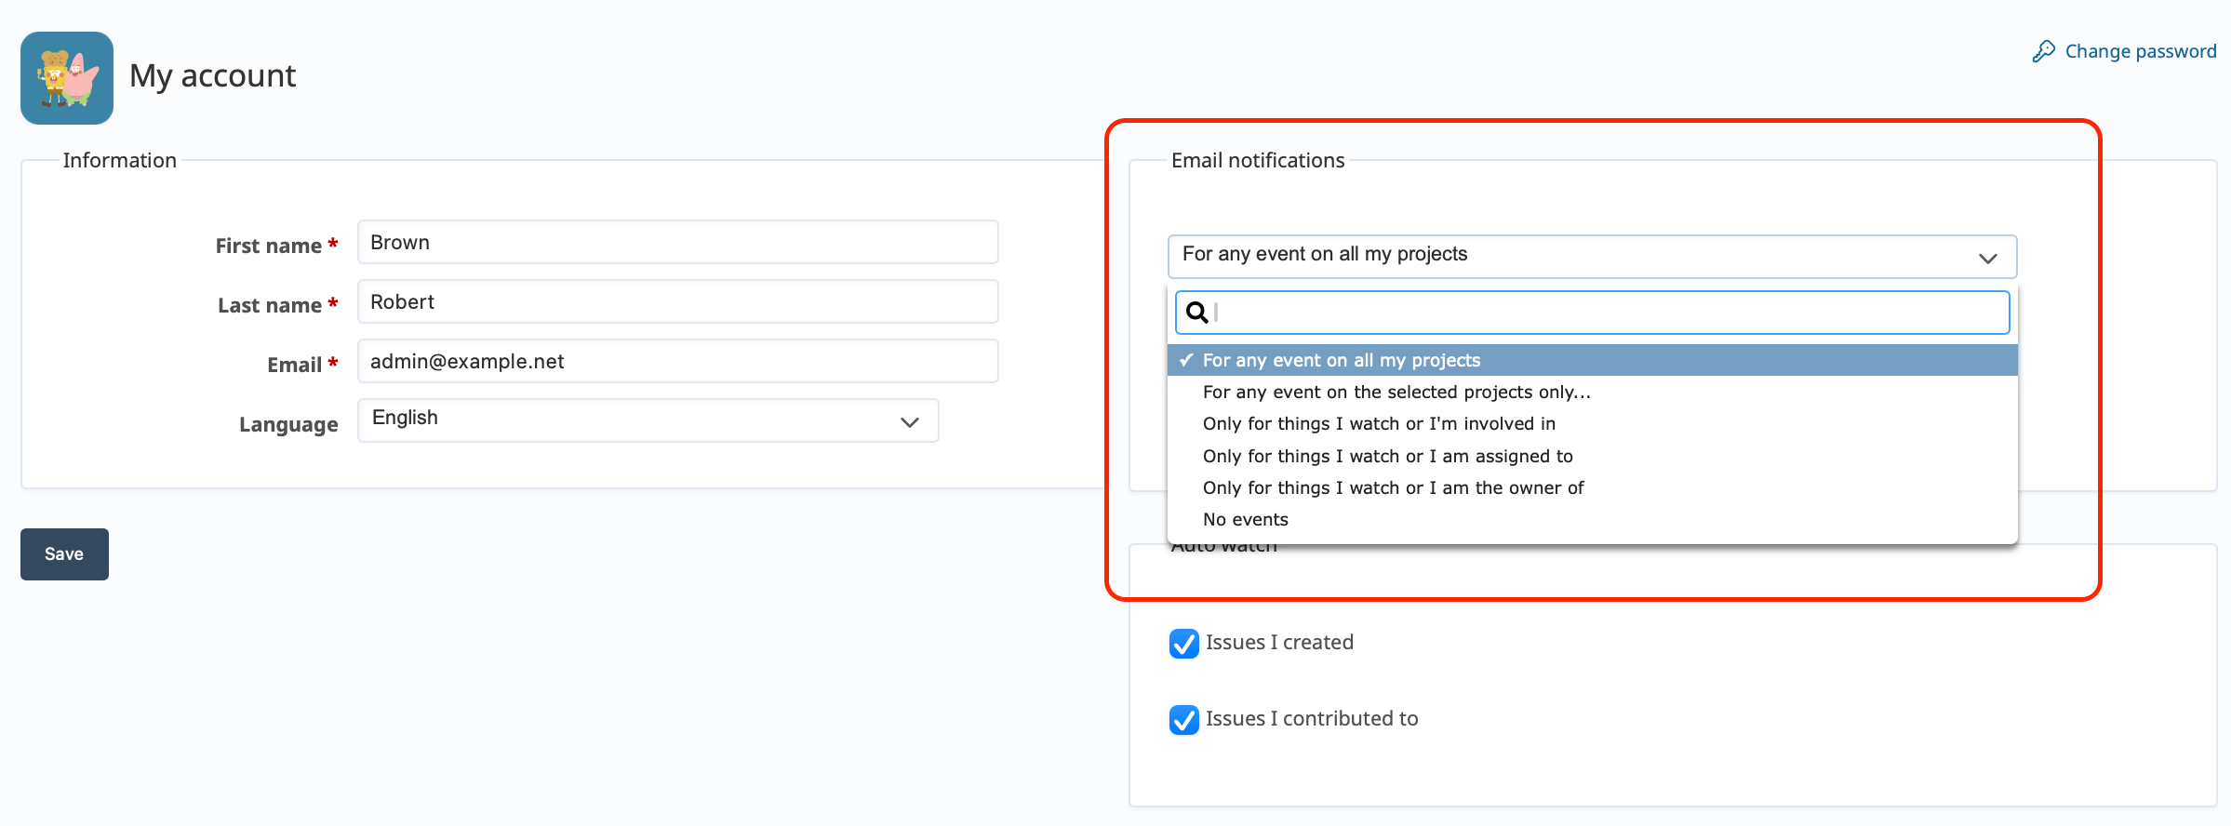Click the First name field containing Brown
2231x826 pixels.
coord(677,242)
